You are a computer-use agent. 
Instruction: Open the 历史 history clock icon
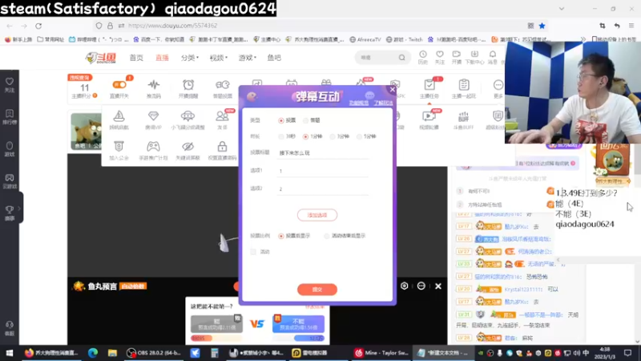click(x=423, y=57)
